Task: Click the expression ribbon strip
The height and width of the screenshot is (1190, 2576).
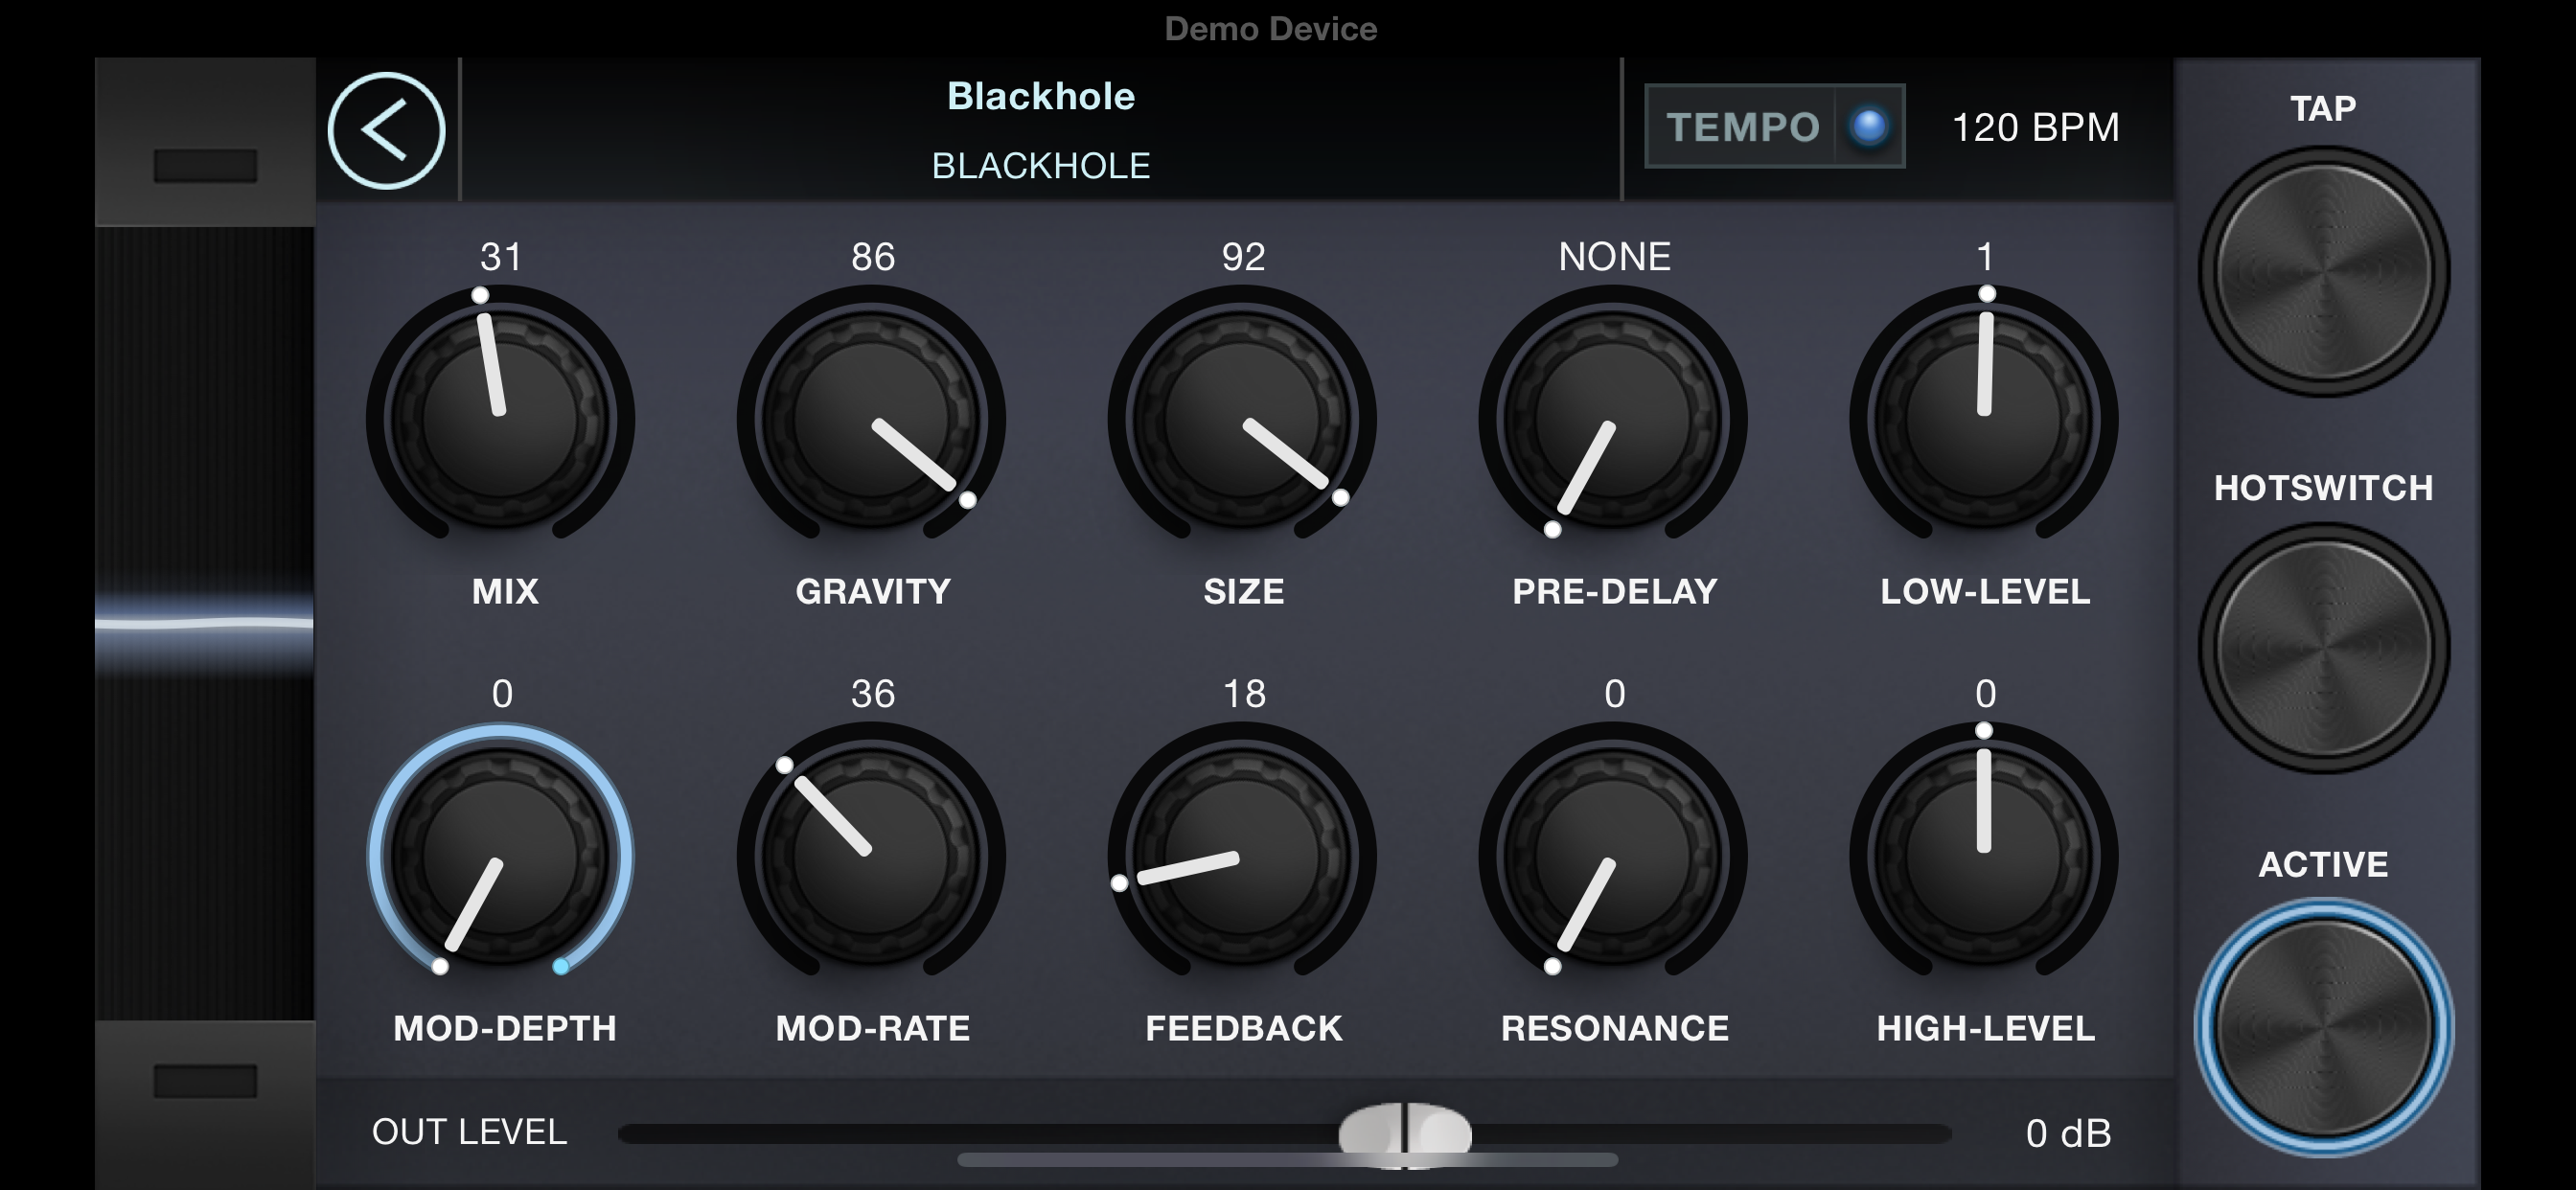Action: point(204,623)
